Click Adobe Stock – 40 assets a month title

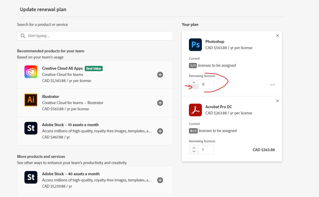pos(71,174)
